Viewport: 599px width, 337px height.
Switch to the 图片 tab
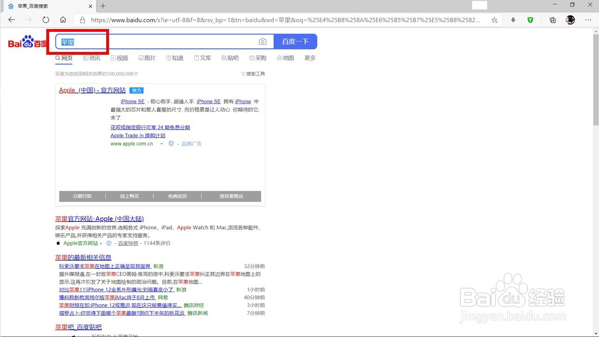click(x=147, y=58)
